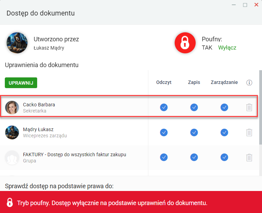The image size is (262, 213).
Task: Click the Dostęp do dokumentu window title
Action: (41, 13)
